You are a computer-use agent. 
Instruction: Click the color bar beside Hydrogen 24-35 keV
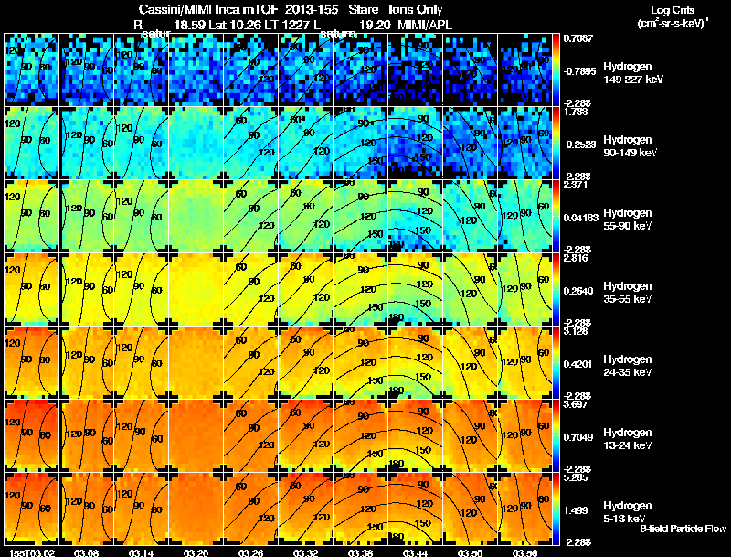click(x=556, y=362)
